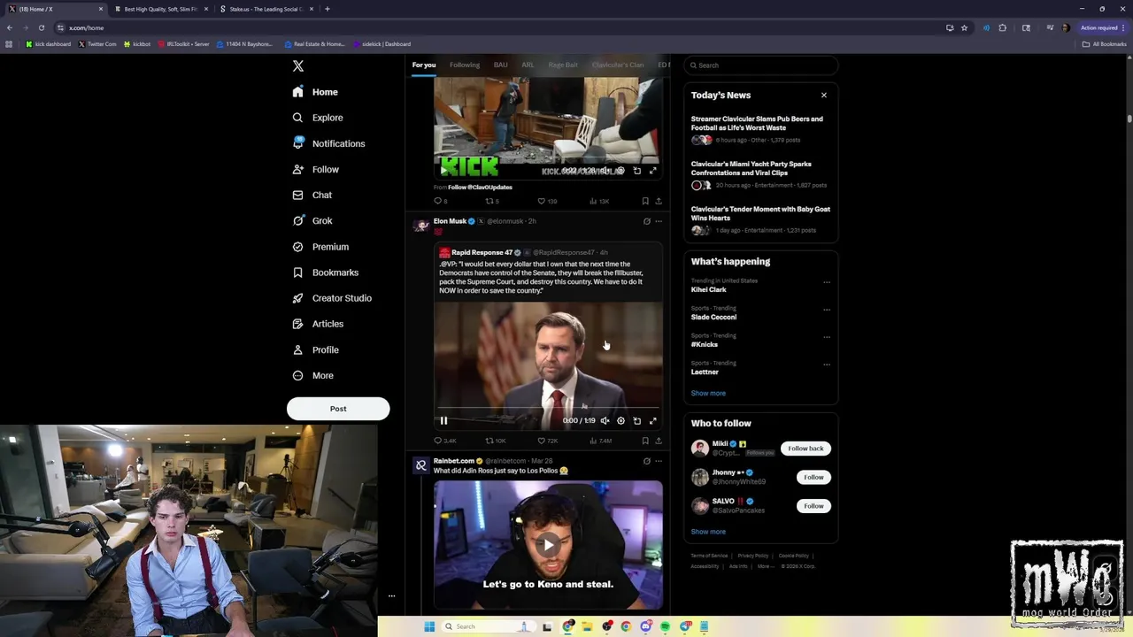Image resolution: width=1133 pixels, height=637 pixels.
Task: Repost the Kick clip post (5)
Action: click(x=492, y=201)
